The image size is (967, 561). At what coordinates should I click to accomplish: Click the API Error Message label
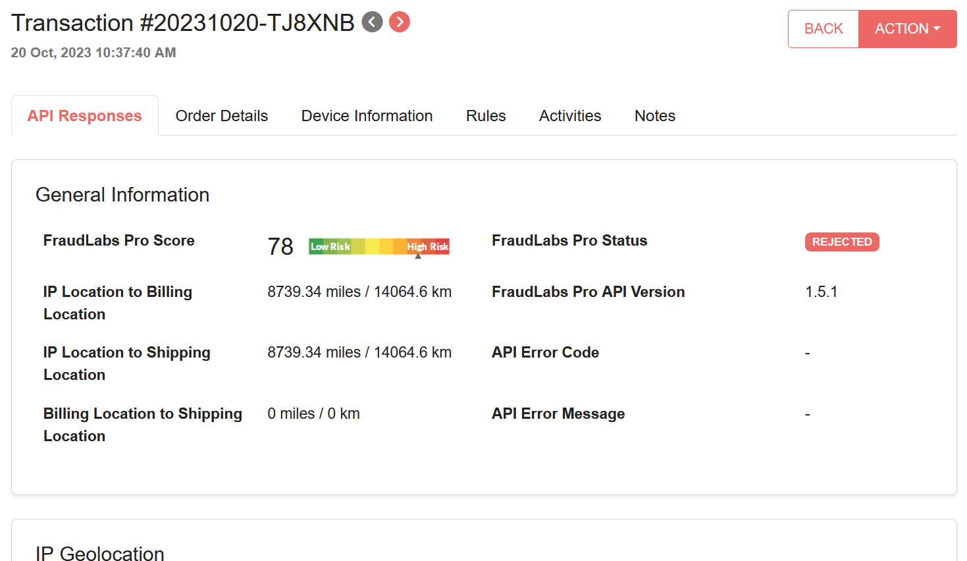click(558, 414)
